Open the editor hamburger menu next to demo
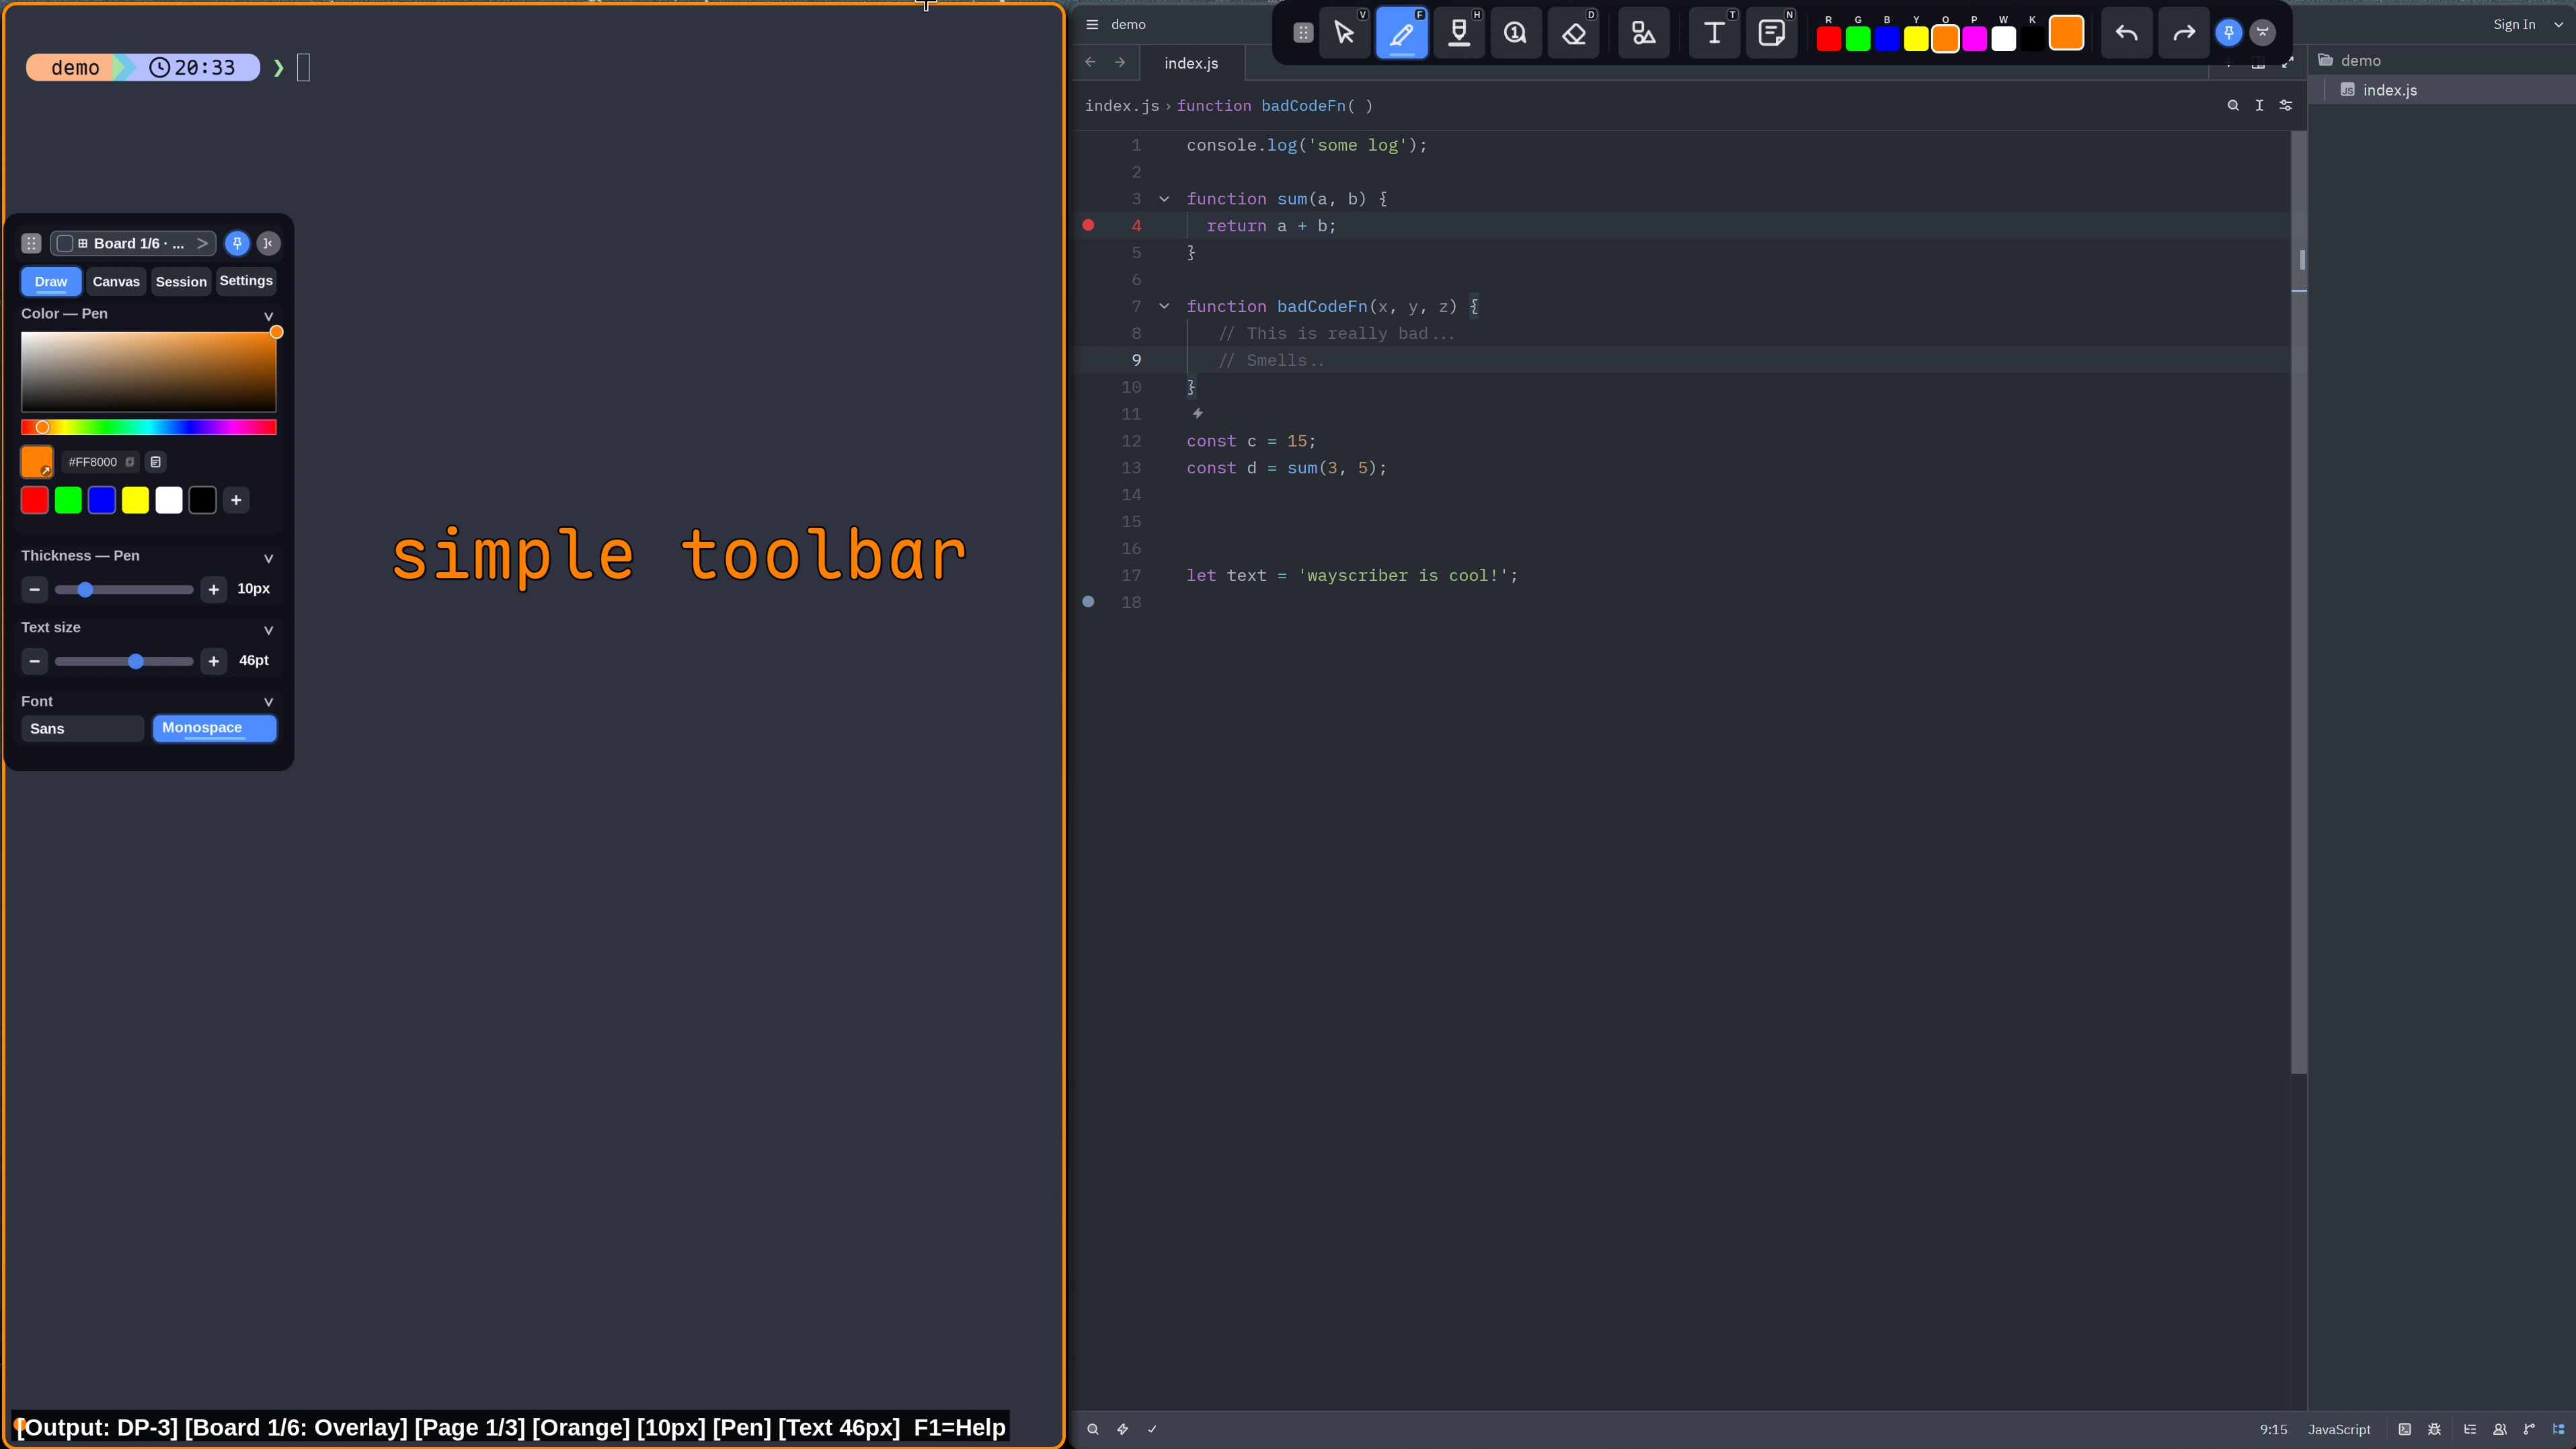The width and height of the screenshot is (2576, 1449). point(1092,24)
